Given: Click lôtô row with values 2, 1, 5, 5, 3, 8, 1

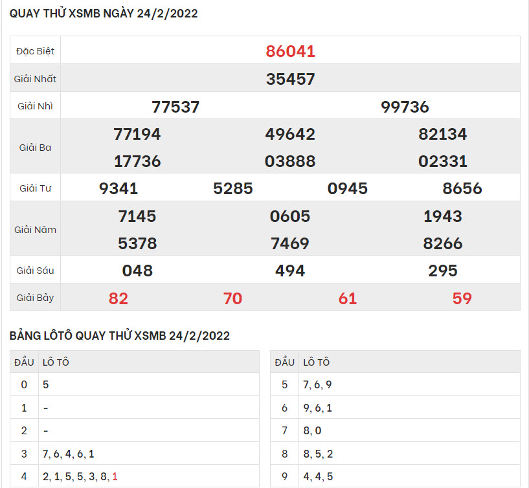Looking at the screenshot, I should click(80, 476).
